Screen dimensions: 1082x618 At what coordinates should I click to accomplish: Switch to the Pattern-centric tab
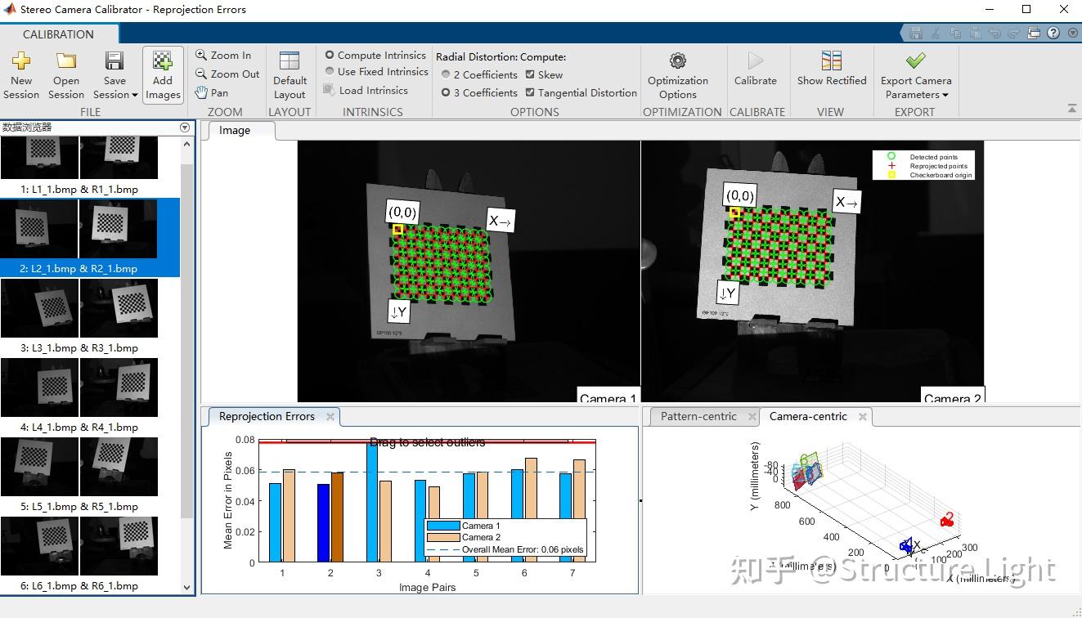click(x=698, y=416)
